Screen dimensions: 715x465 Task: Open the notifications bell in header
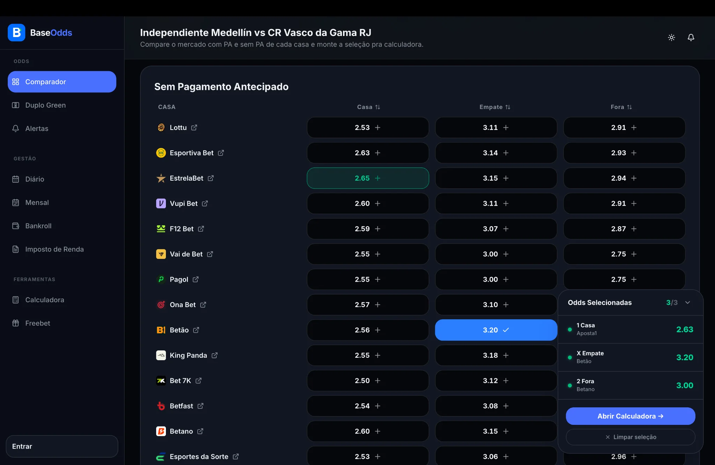pyautogui.click(x=691, y=37)
